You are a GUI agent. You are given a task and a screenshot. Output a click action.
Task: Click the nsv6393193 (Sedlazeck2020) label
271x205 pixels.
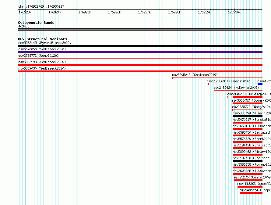pyautogui.click(x=42, y=62)
